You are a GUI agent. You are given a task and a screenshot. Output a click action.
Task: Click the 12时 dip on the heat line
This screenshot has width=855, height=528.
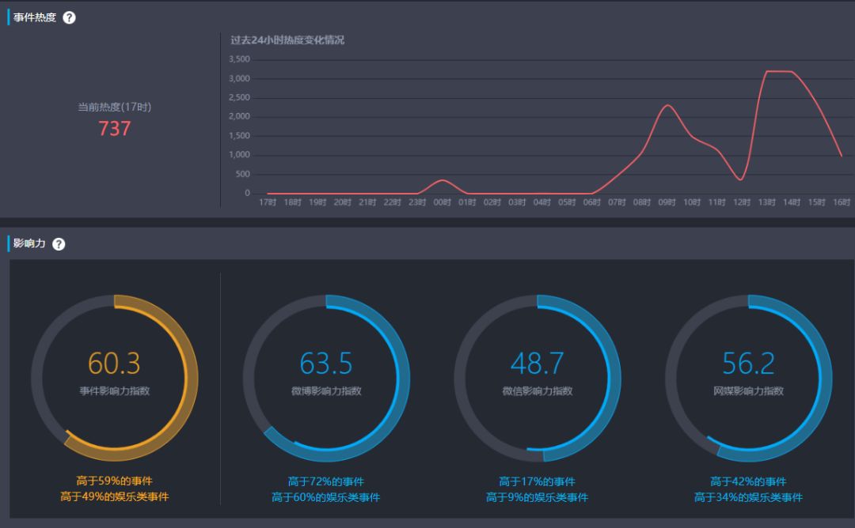pos(740,179)
